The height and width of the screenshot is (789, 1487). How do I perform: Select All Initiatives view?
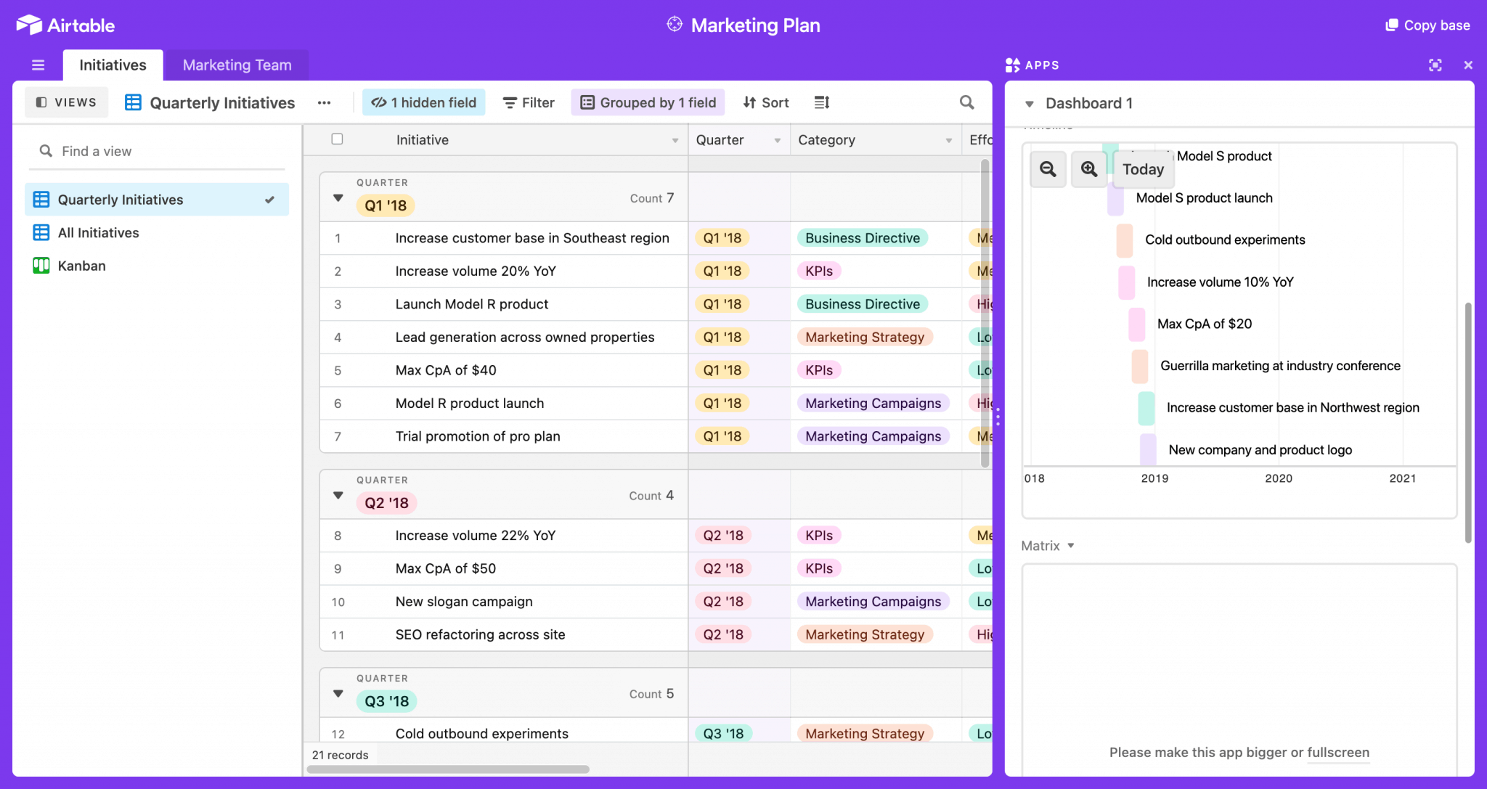(98, 233)
